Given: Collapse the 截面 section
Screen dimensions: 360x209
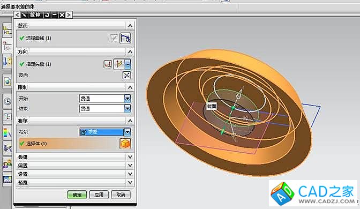Looking at the screenshot, I should [130, 26].
